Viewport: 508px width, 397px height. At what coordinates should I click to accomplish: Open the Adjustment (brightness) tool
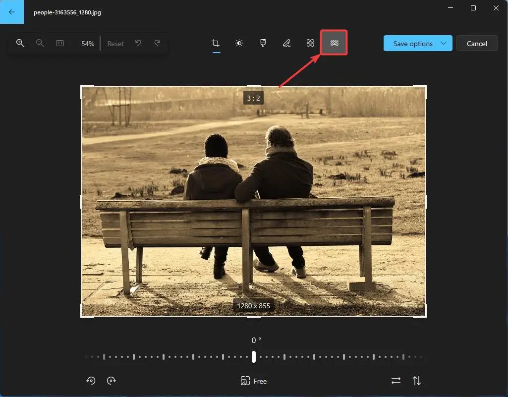point(239,43)
